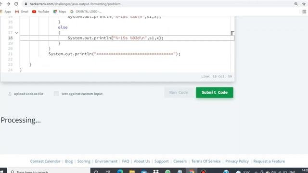This screenshot has width=308, height=173.
Task: Click the else keyword on line 16
Action: coord(63,27)
